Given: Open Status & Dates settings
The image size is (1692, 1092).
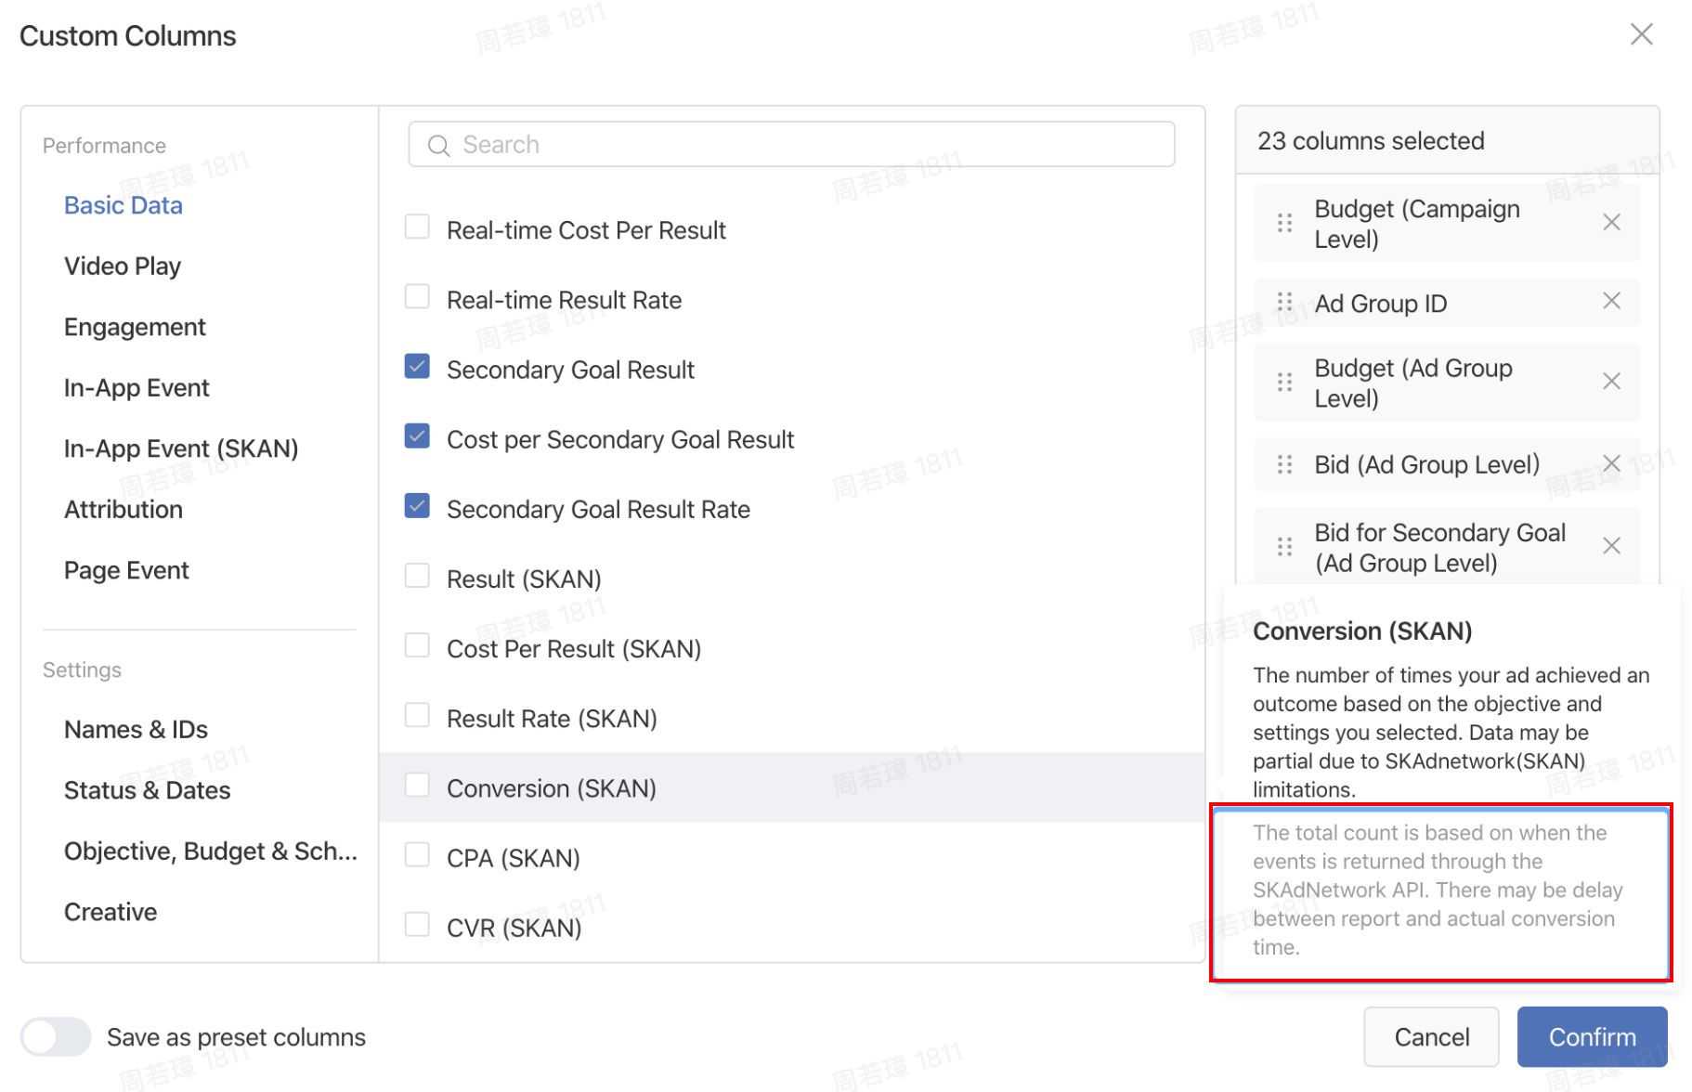Looking at the screenshot, I should coord(147,790).
